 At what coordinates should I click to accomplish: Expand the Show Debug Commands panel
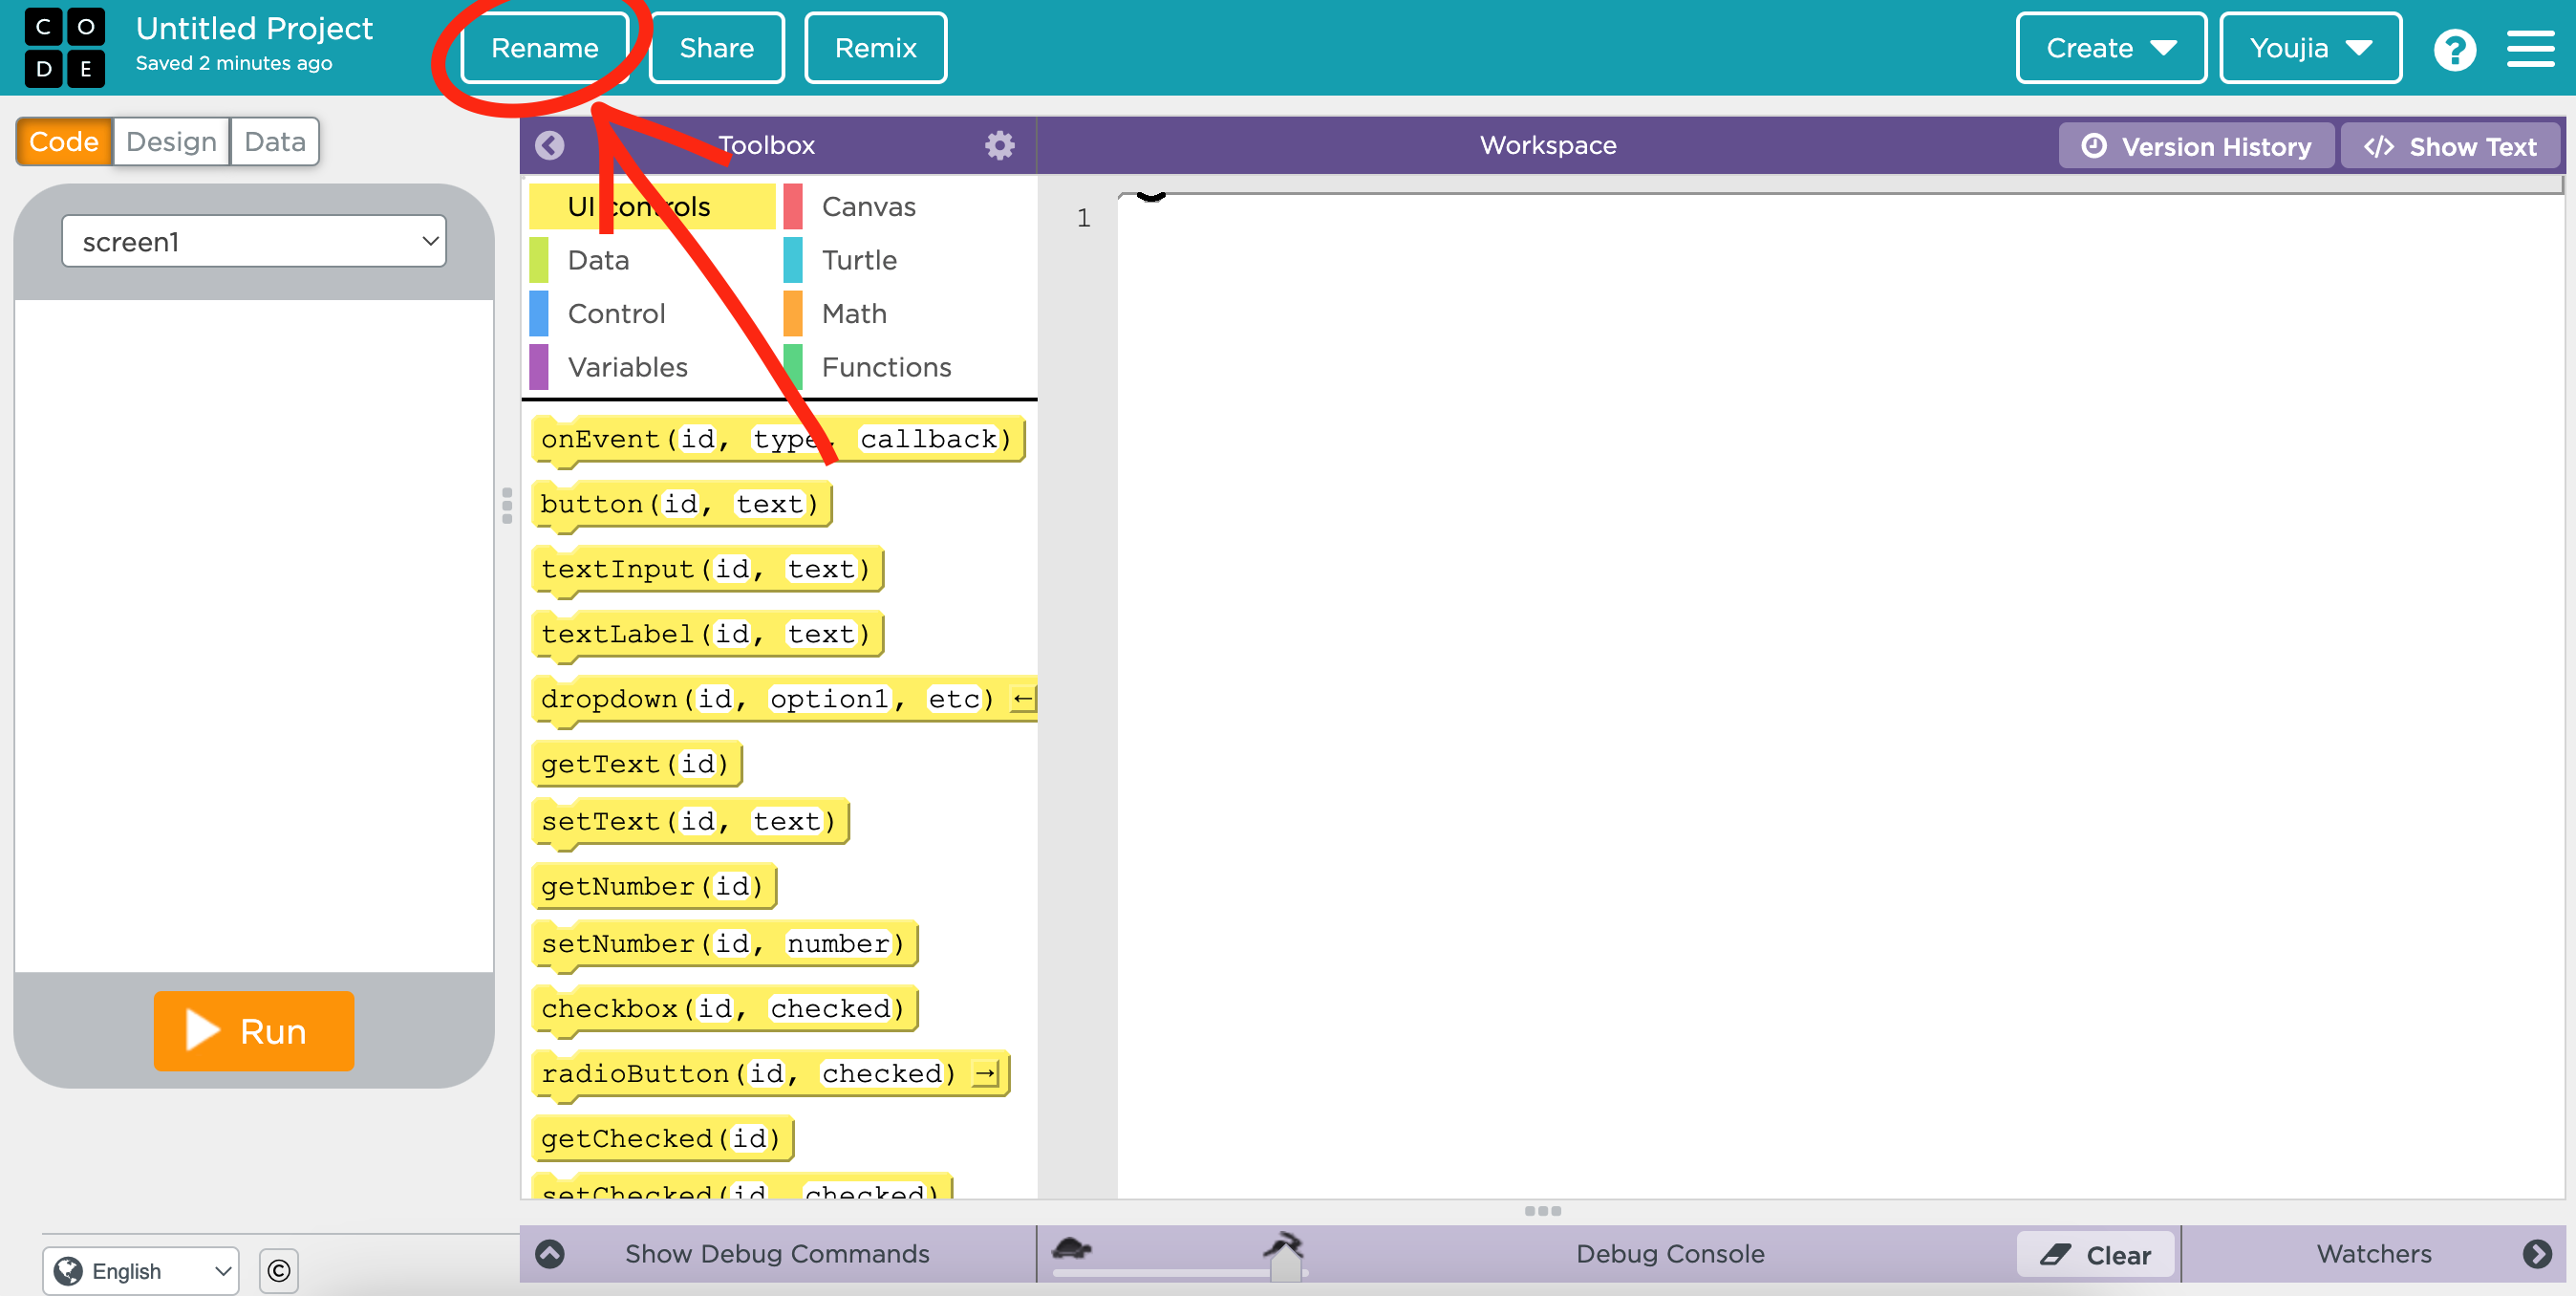point(549,1253)
